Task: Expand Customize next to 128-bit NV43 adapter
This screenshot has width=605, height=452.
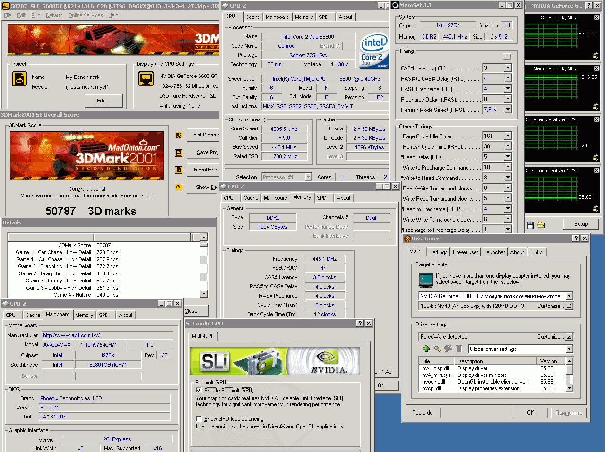Action: tap(569, 306)
